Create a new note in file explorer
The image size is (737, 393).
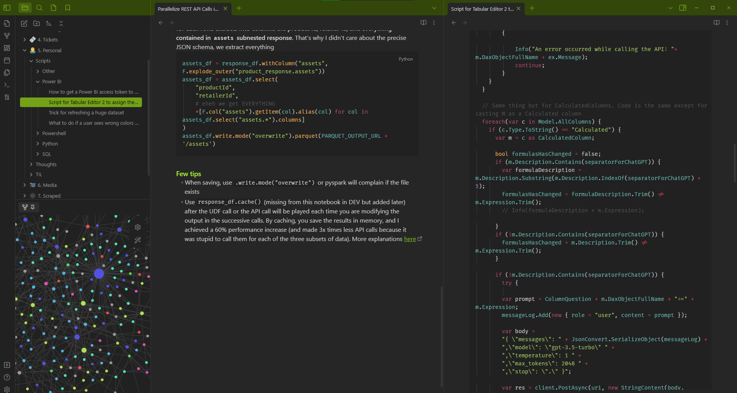tap(24, 23)
